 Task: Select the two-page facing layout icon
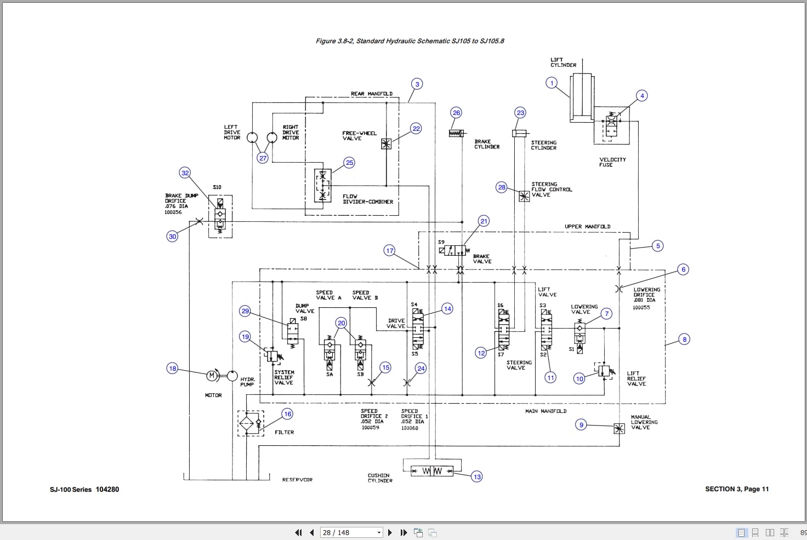(769, 532)
